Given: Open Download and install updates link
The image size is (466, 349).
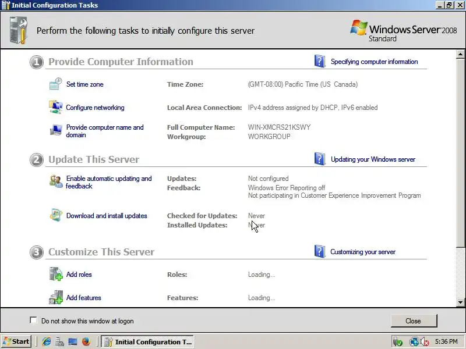Looking at the screenshot, I should pyautogui.click(x=107, y=216).
